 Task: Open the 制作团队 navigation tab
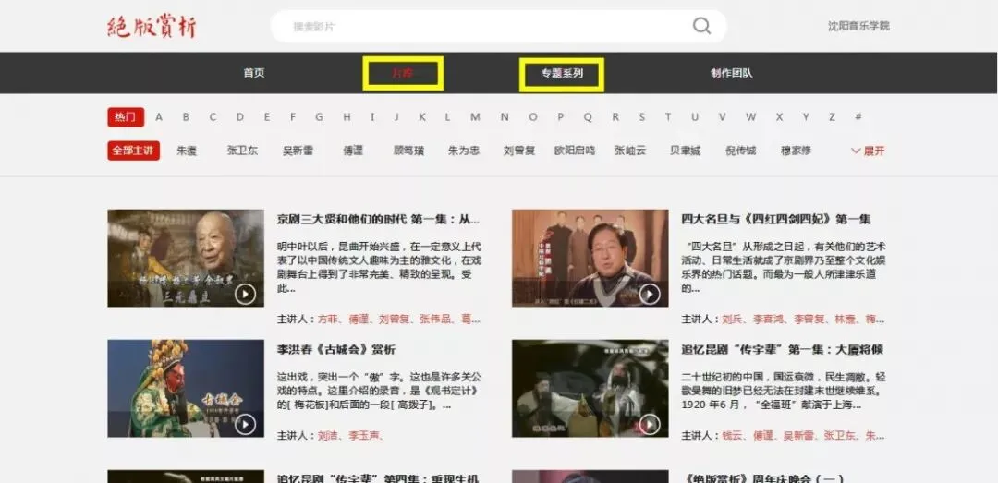click(x=731, y=73)
